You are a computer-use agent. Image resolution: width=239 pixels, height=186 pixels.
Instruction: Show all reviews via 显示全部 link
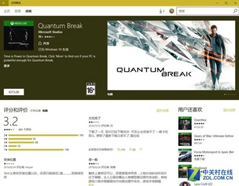(x=163, y=110)
